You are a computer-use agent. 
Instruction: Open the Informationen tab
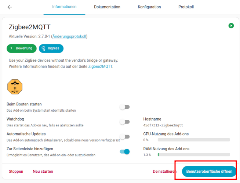pyautogui.click(x=64, y=7)
